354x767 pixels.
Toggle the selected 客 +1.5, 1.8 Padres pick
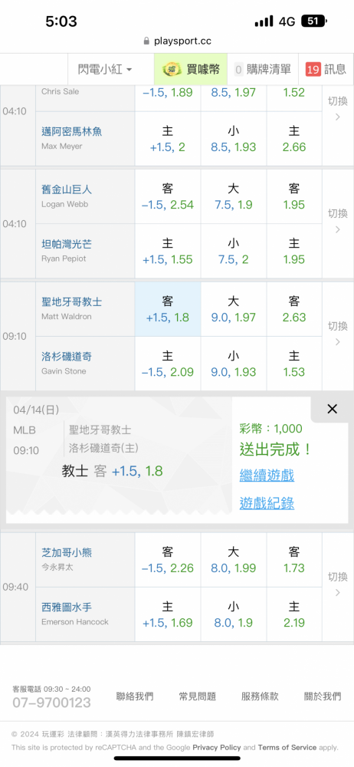(168, 309)
